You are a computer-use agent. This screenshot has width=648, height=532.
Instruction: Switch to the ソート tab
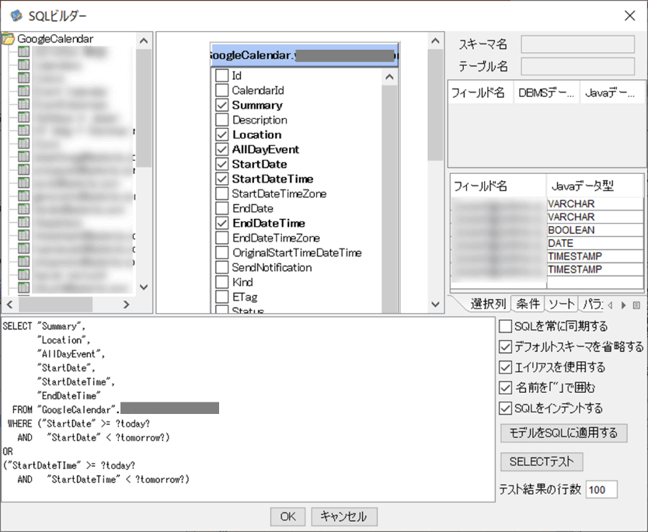tap(561, 304)
